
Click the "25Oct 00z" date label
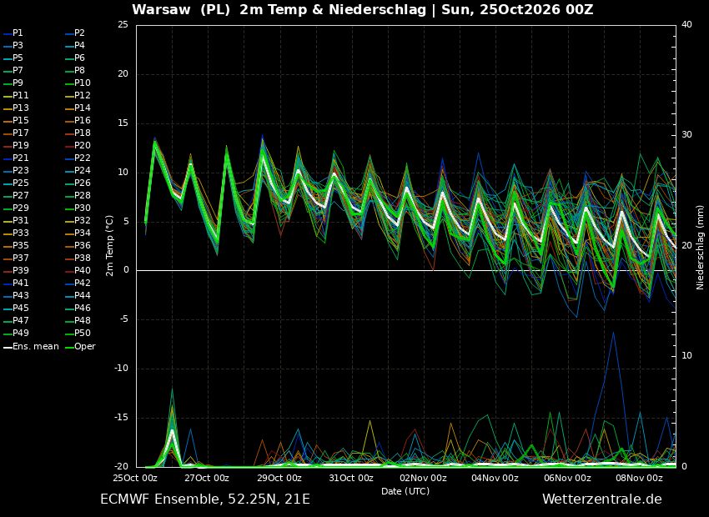point(136,478)
